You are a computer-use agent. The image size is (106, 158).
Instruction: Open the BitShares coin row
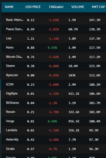54,103
